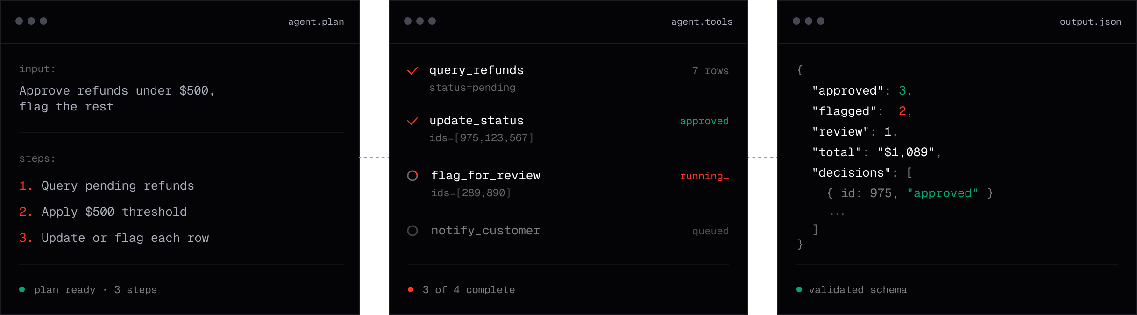Select the queued circle next to notify_customer
The image size is (1137, 315).
[x=412, y=231]
